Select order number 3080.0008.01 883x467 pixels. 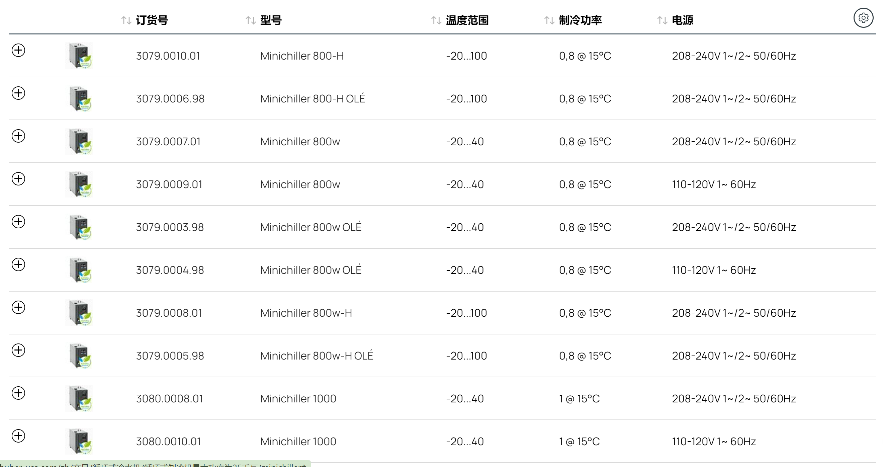[x=169, y=399]
